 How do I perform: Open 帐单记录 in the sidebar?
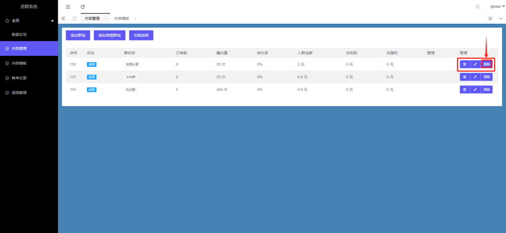coord(19,78)
